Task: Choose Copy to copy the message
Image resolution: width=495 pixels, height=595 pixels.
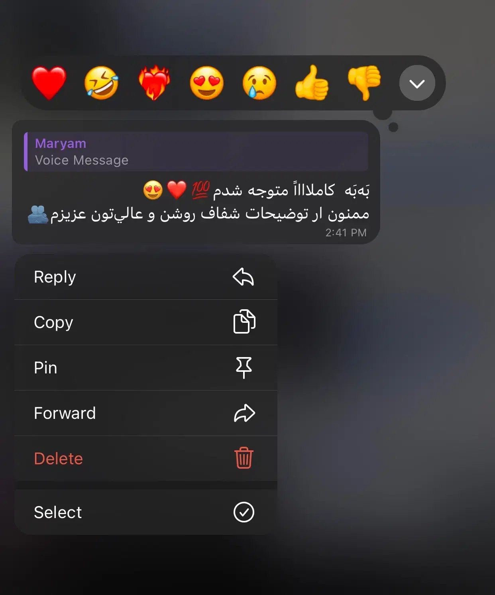Action: 146,322
